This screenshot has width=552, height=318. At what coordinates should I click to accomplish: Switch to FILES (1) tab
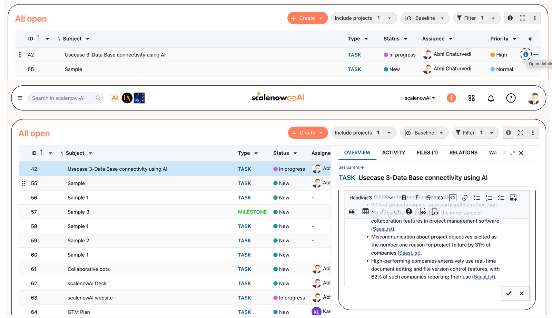tap(427, 153)
